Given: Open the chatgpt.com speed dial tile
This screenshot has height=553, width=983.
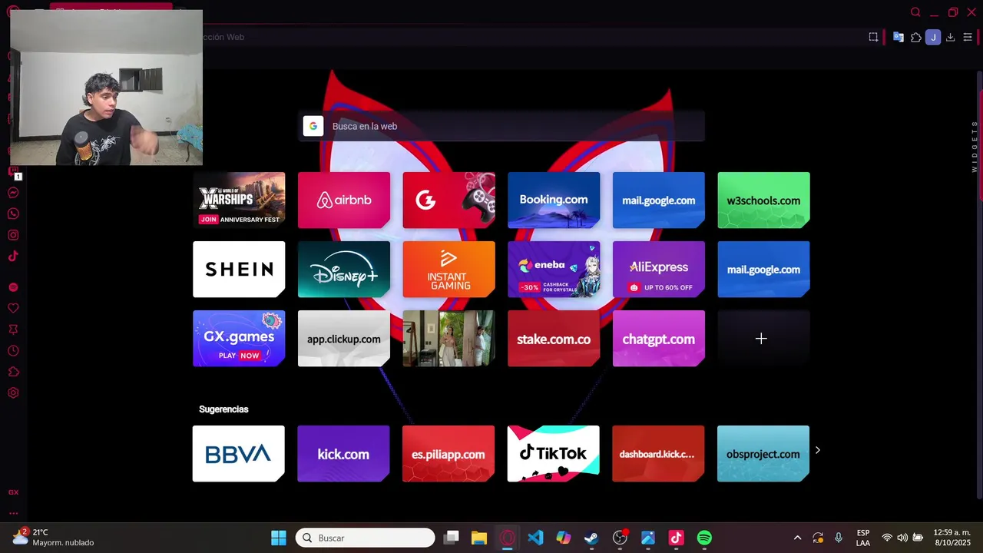Looking at the screenshot, I should (659, 338).
